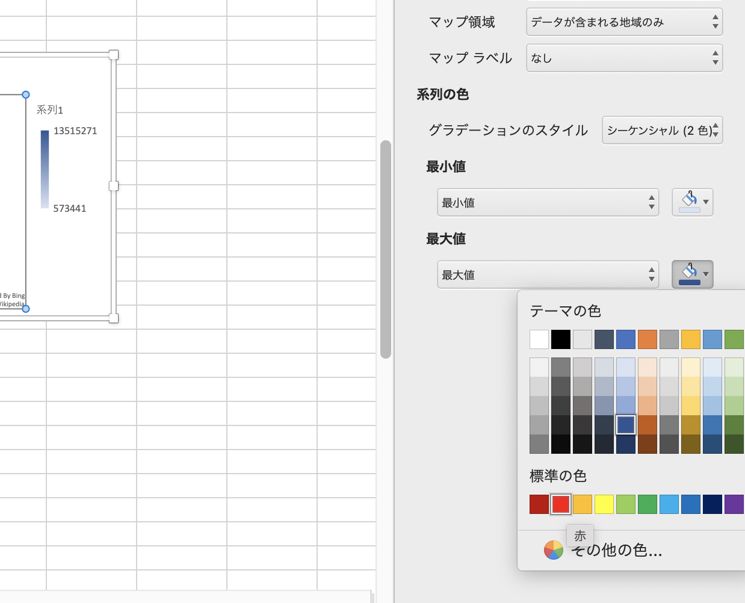Choose その他の色... option

[x=616, y=550]
